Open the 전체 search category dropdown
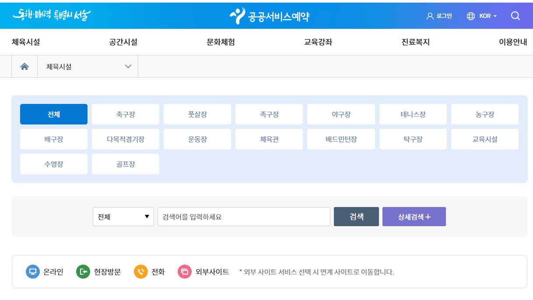 tap(123, 216)
